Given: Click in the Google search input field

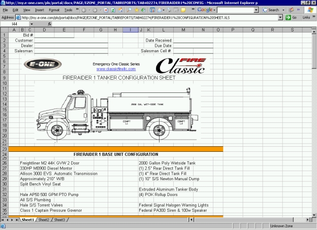Looking at the screenshot, I should pyautogui.click(x=235, y=10).
